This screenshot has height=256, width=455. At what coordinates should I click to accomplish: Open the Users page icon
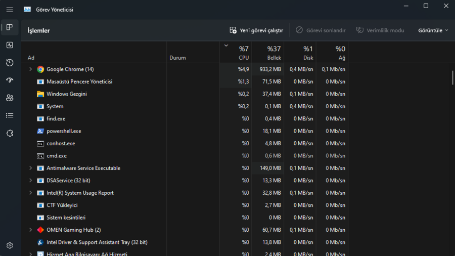point(10,98)
